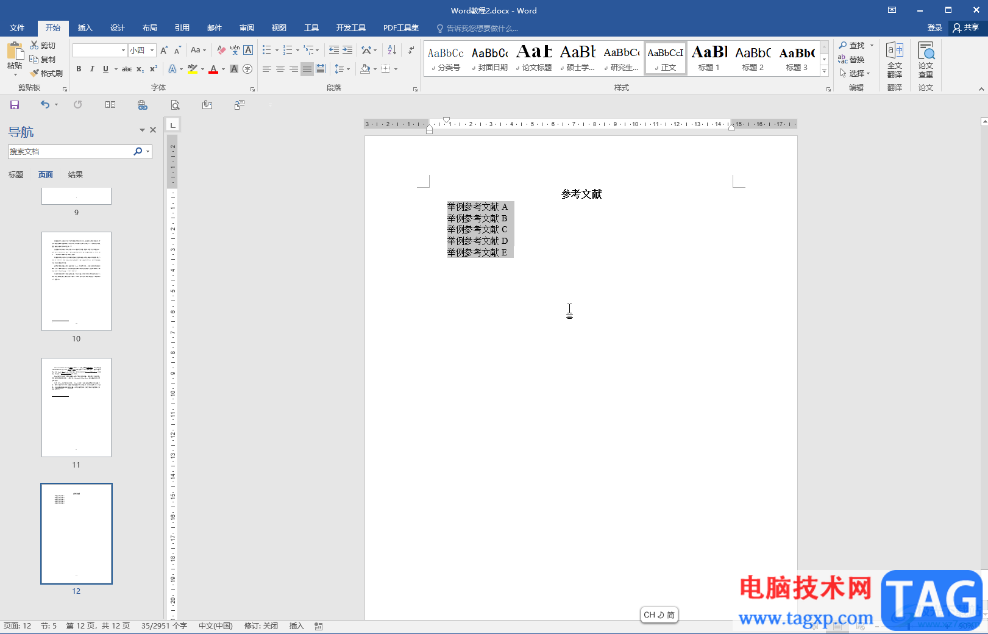
Task: Apply the Heading 1 style
Action: point(709,59)
